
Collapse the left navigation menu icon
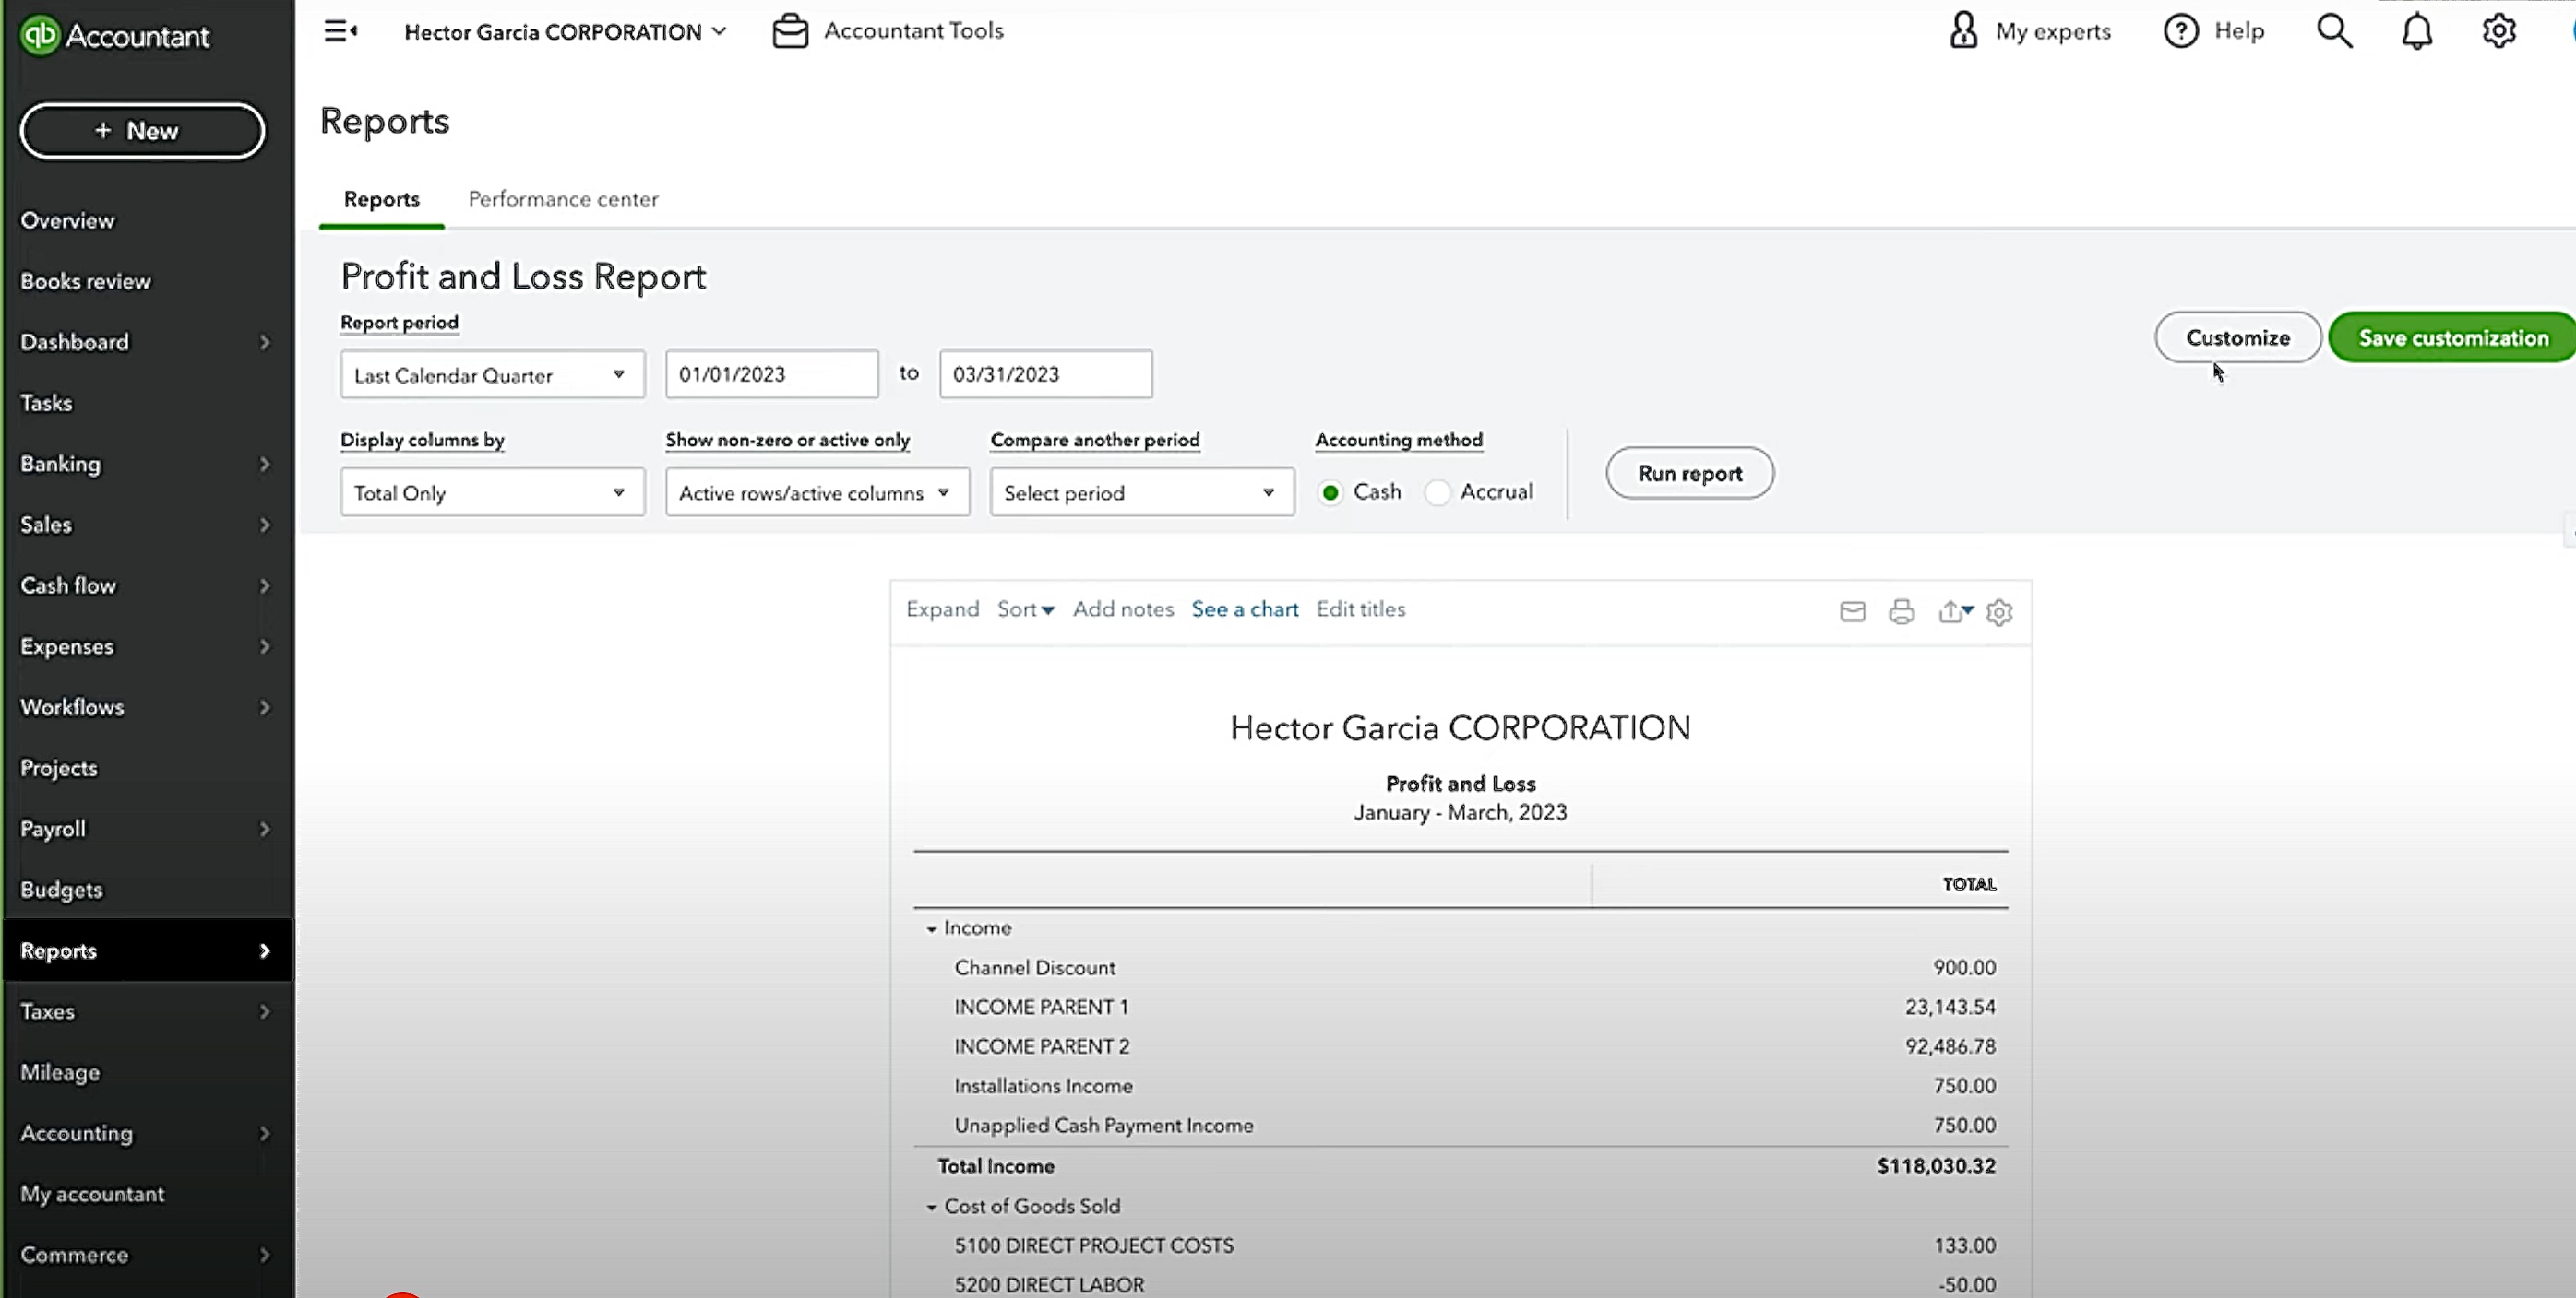pyautogui.click(x=340, y=31)
